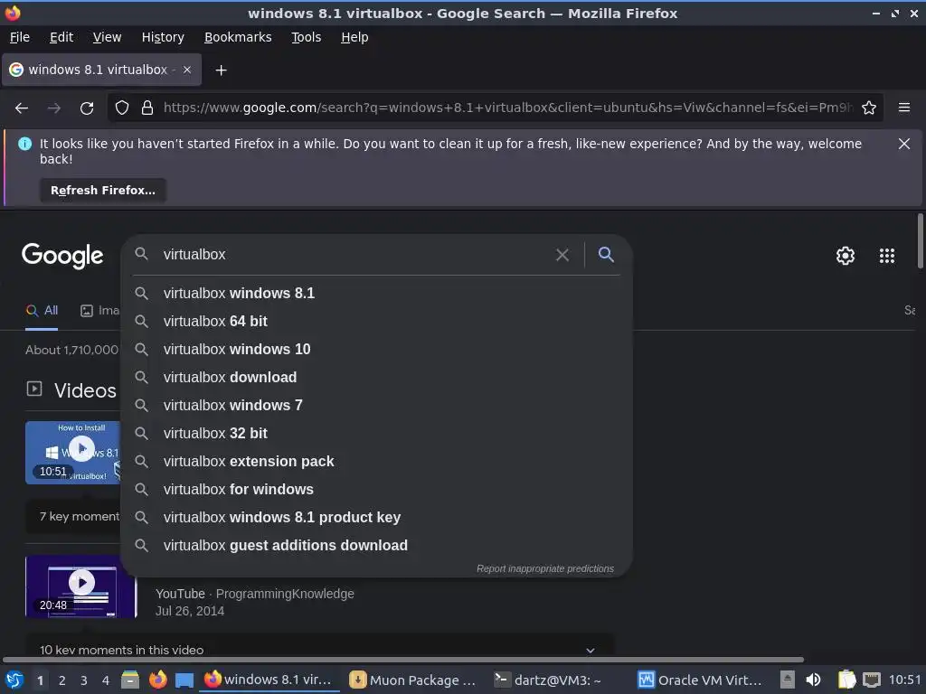Select the All search results tab
926x694 pixels.
tap(42, 311)
